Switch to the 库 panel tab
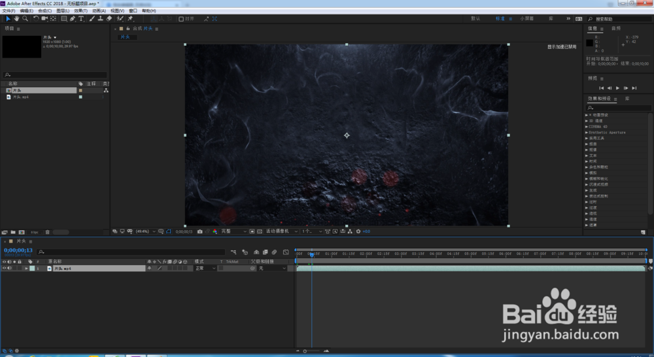The height and width of the screenshot is (357, 654). click(627, 99)
